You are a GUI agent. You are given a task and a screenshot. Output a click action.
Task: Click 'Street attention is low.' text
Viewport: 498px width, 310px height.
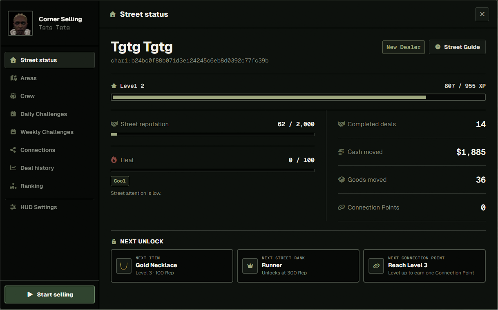tap(136, 193)
